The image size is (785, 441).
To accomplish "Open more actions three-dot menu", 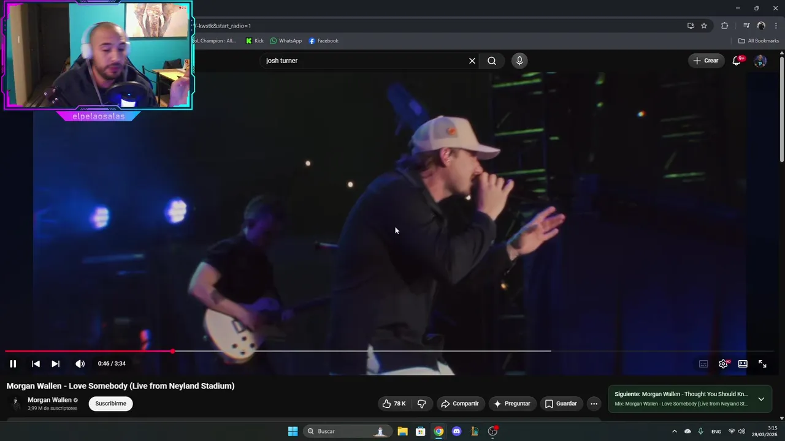I will (x=594, y=404).
